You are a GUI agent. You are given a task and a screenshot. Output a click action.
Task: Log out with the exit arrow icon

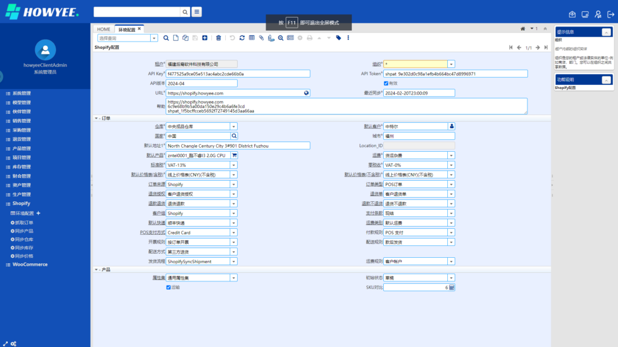click(x=611, y=14)
